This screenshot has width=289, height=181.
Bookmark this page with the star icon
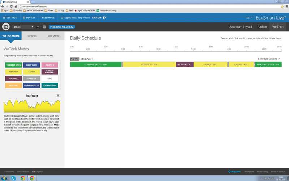282,7
